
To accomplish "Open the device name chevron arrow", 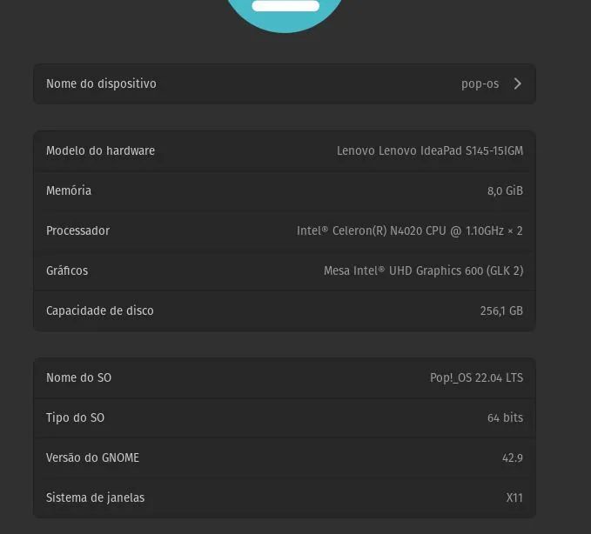I will pyautogui.click(x=518, y=83).
